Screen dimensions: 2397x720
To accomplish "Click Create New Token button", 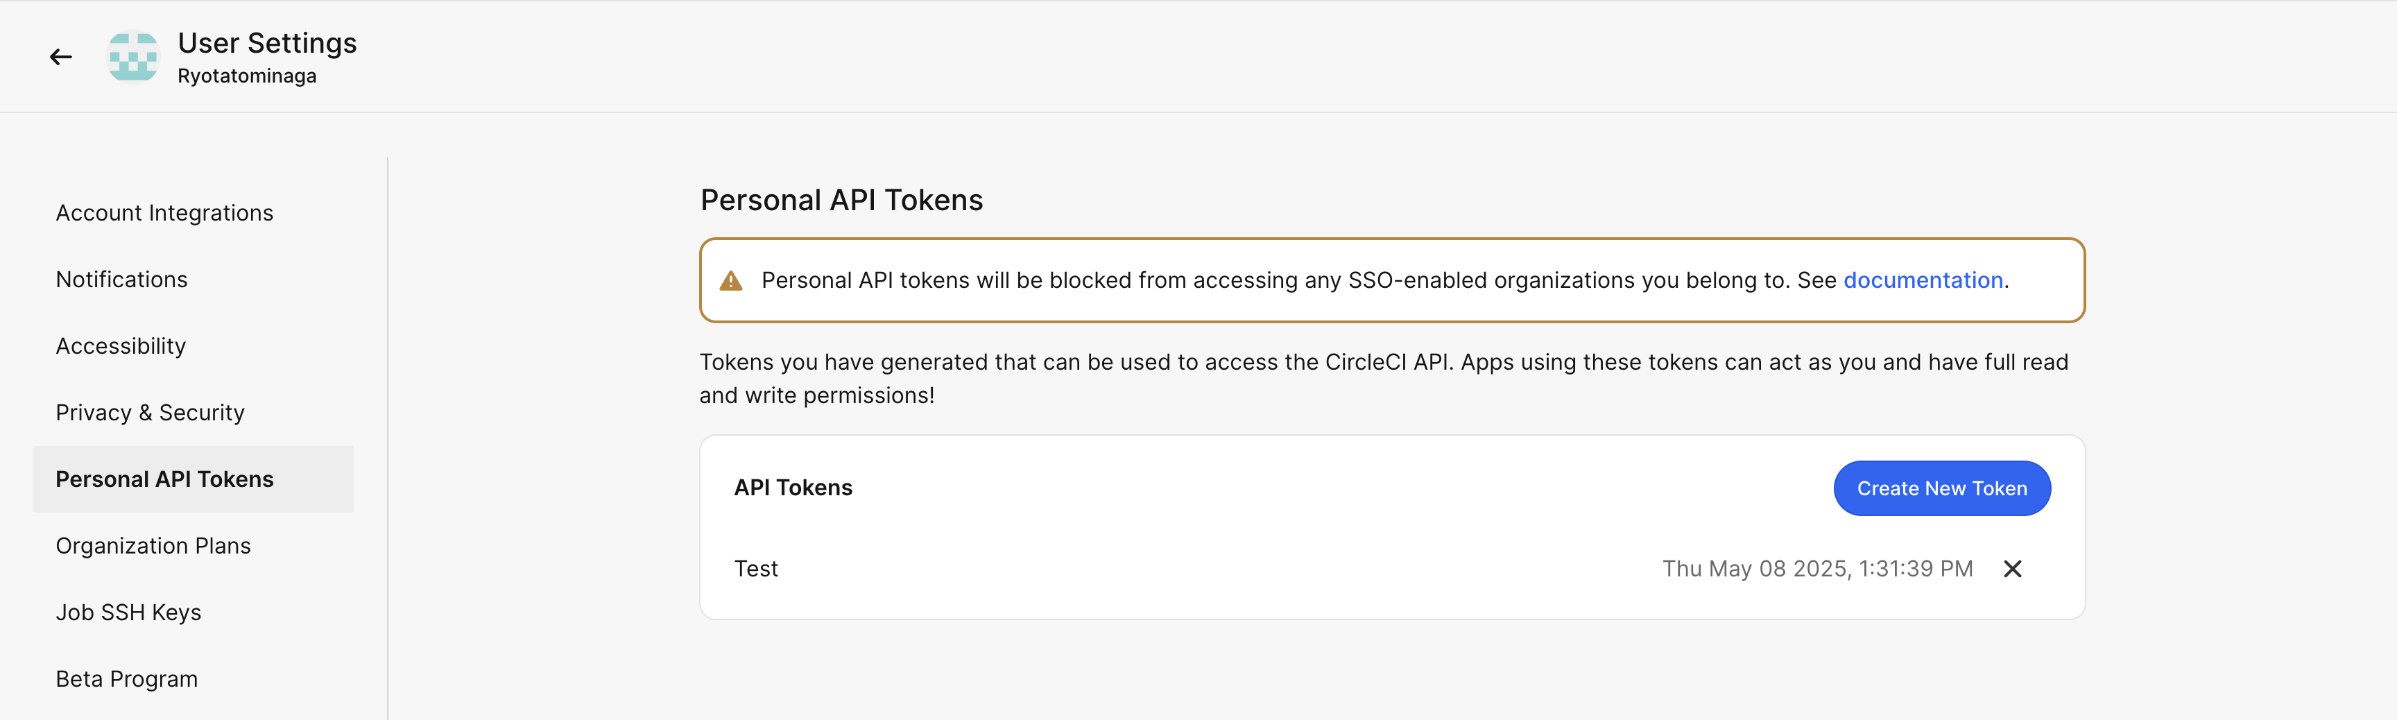I will click(x=1941, y=488).
